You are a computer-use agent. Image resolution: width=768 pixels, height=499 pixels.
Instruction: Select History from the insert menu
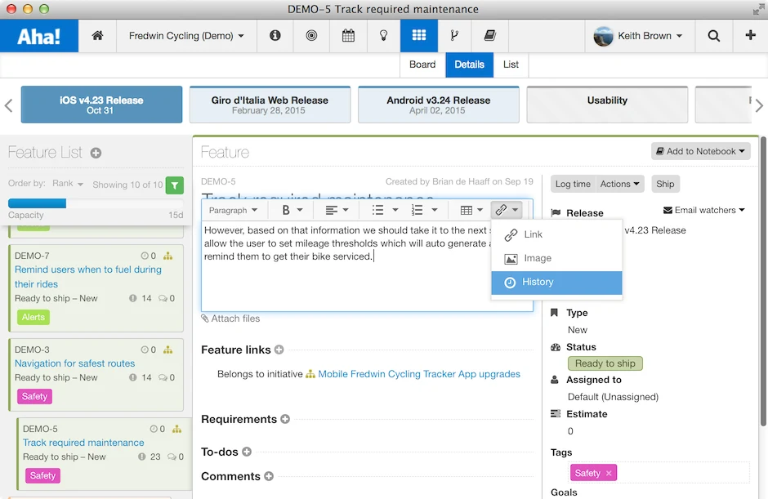(x=556, y=283)
